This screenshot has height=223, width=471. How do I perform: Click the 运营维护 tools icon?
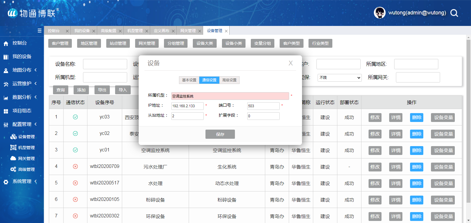pos(6,84)
